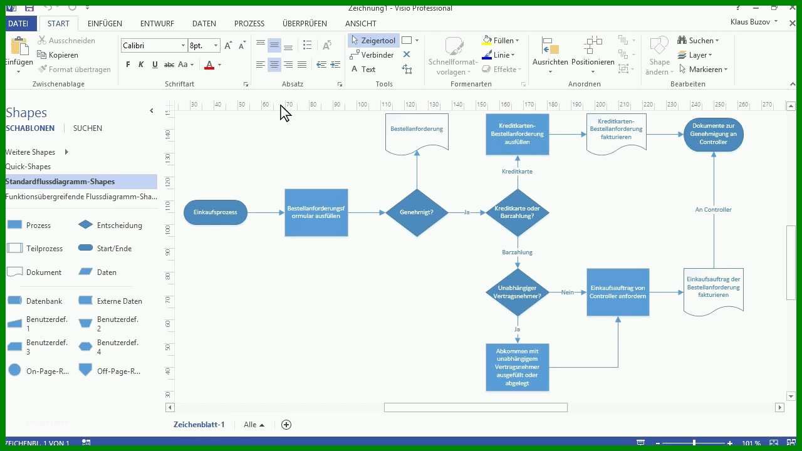Screen dimensions: 802x451
Task: Select the Zeichenblatt-1 page tab
Action: click(x=199, y=425)
